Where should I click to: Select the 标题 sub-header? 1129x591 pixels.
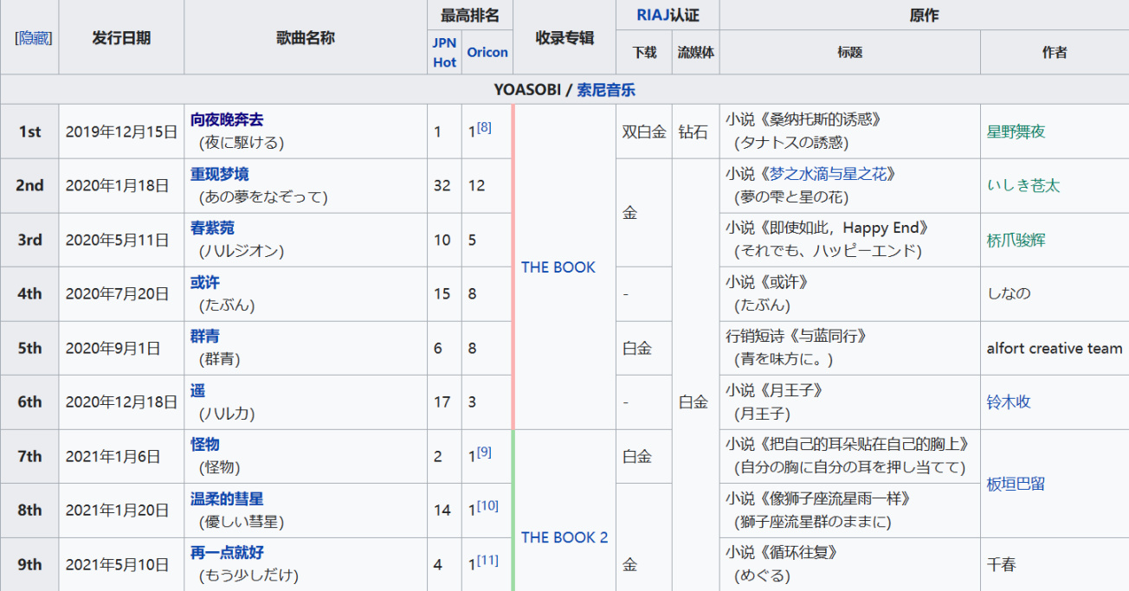click(849, 52)
